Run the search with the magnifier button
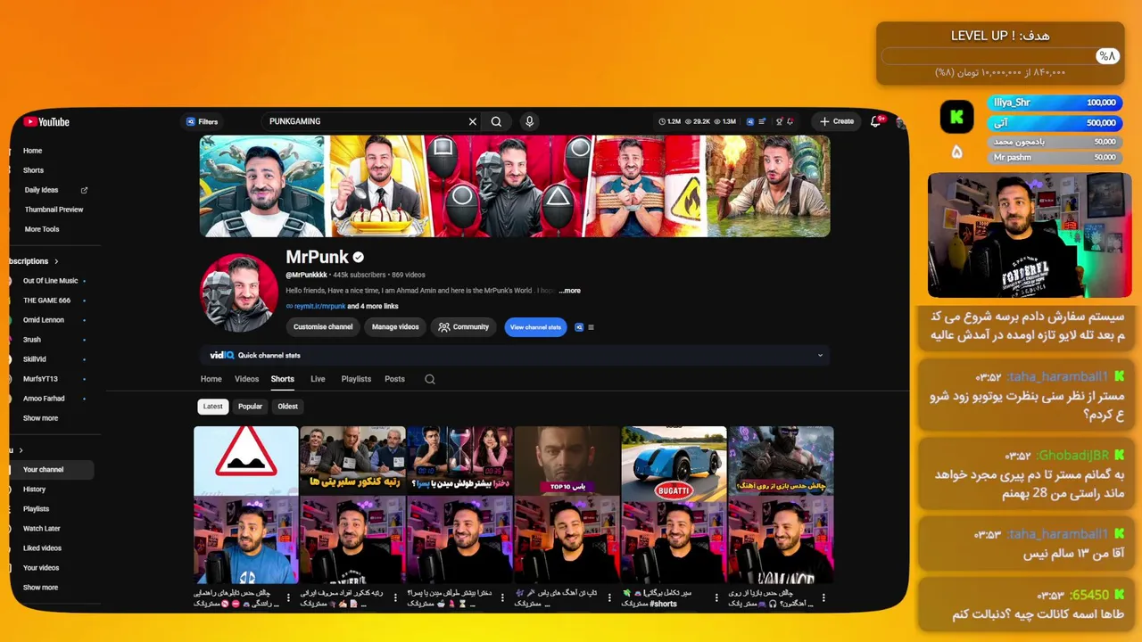Viewport: 1142px width, 642px height. coord(496,121)
